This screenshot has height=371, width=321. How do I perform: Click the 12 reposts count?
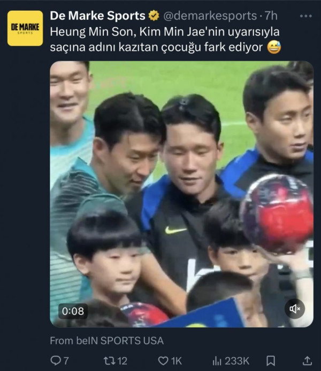point(123,361)
